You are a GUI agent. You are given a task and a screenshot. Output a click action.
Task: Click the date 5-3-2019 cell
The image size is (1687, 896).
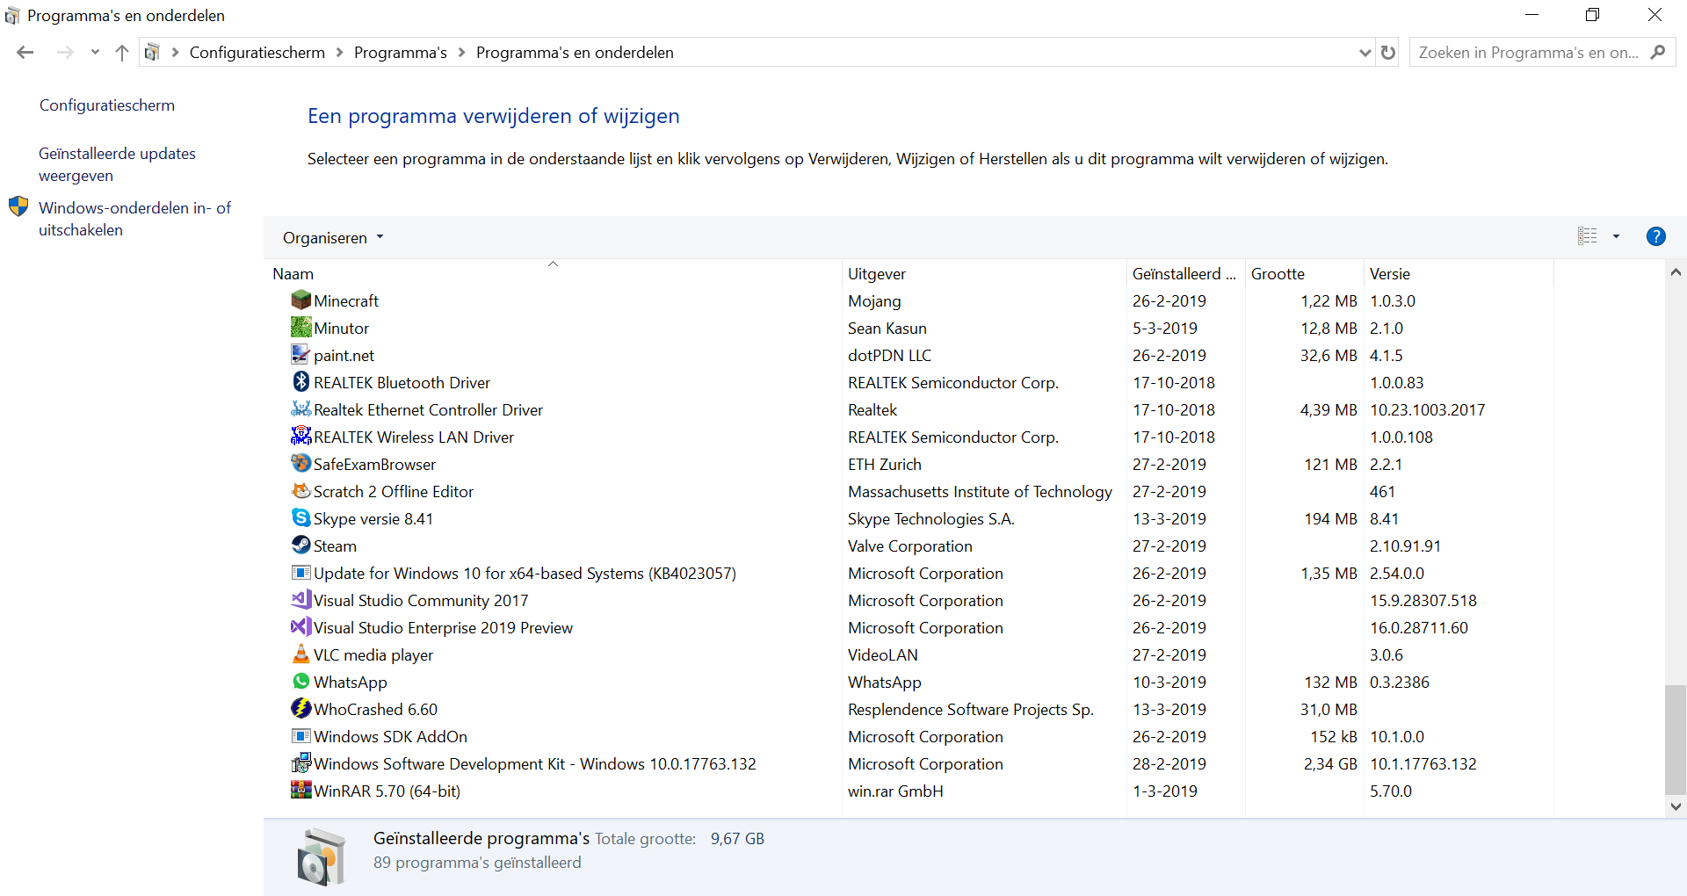point(1165,329)
